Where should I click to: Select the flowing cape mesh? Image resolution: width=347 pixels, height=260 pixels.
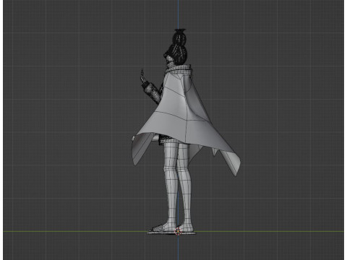click(x=186, y=121)
